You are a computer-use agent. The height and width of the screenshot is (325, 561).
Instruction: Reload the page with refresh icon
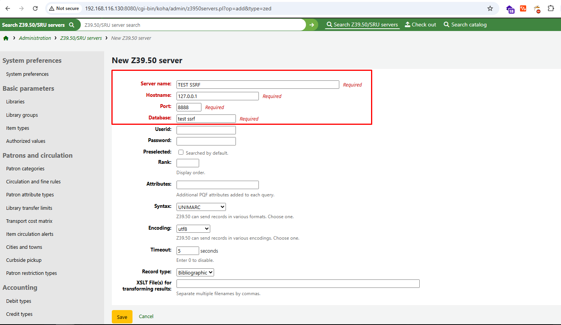pyautogui.click(x=35, y=8)
